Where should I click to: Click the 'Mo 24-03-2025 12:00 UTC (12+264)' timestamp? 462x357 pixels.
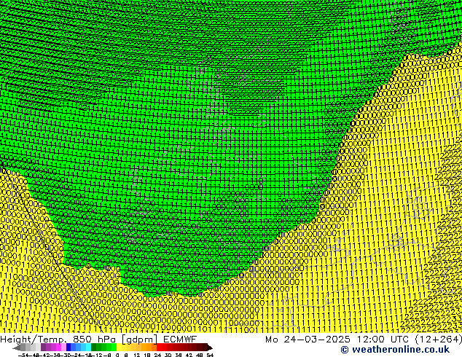pos(364,339)
